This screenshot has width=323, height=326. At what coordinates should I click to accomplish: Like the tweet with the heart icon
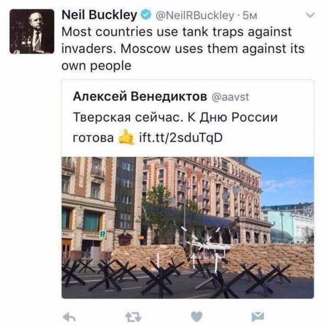pos(196,317)
